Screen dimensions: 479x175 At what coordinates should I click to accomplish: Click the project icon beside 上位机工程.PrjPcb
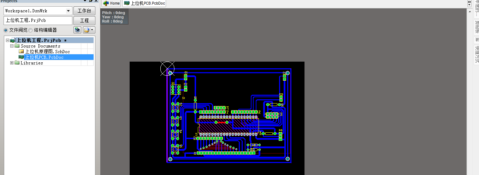(x=13, y=40)
